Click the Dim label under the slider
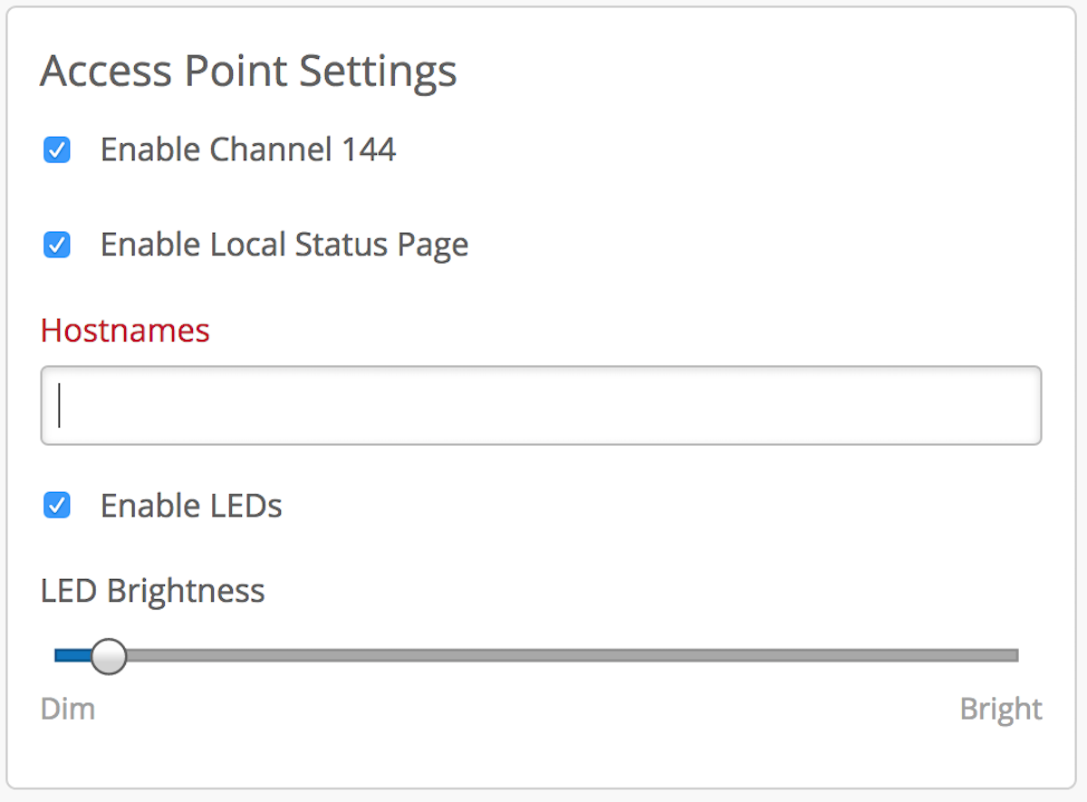 pyautogui.click(x=68, y=709)
